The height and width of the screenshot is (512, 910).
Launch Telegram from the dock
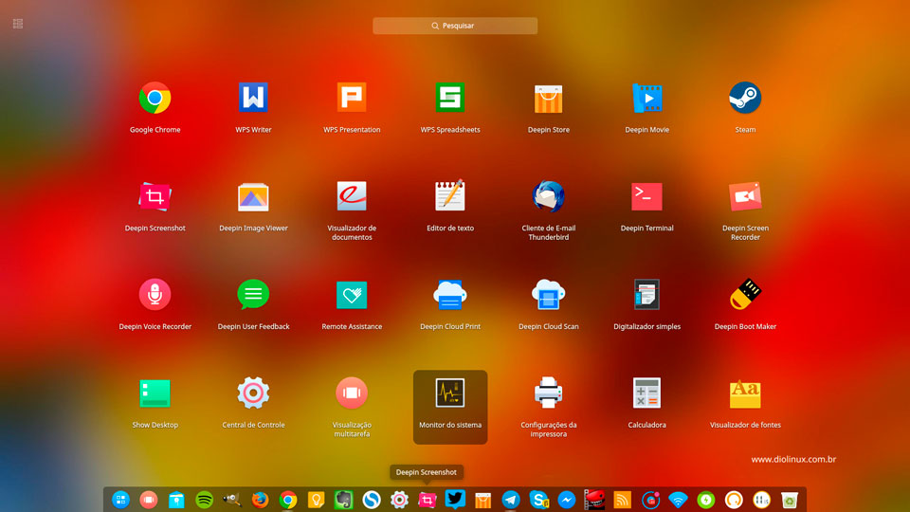pos(511,500)
